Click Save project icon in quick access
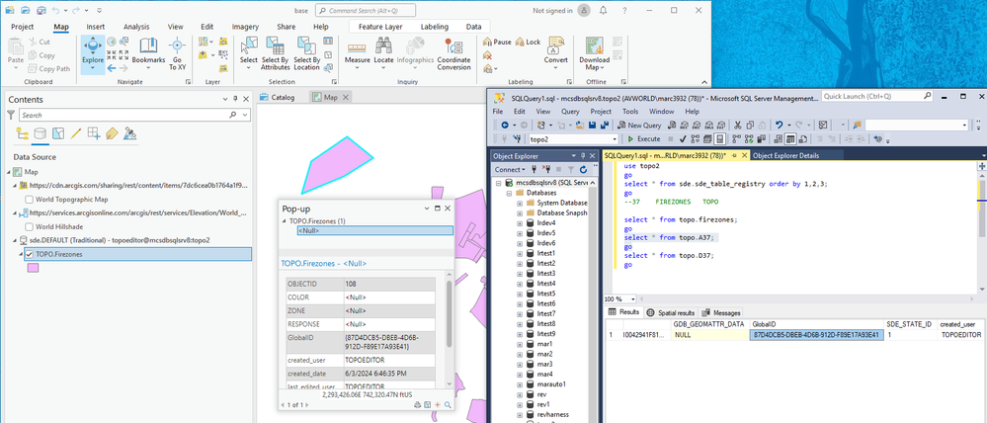The height and width of the screenshot is (423, 987). (41, 10)
